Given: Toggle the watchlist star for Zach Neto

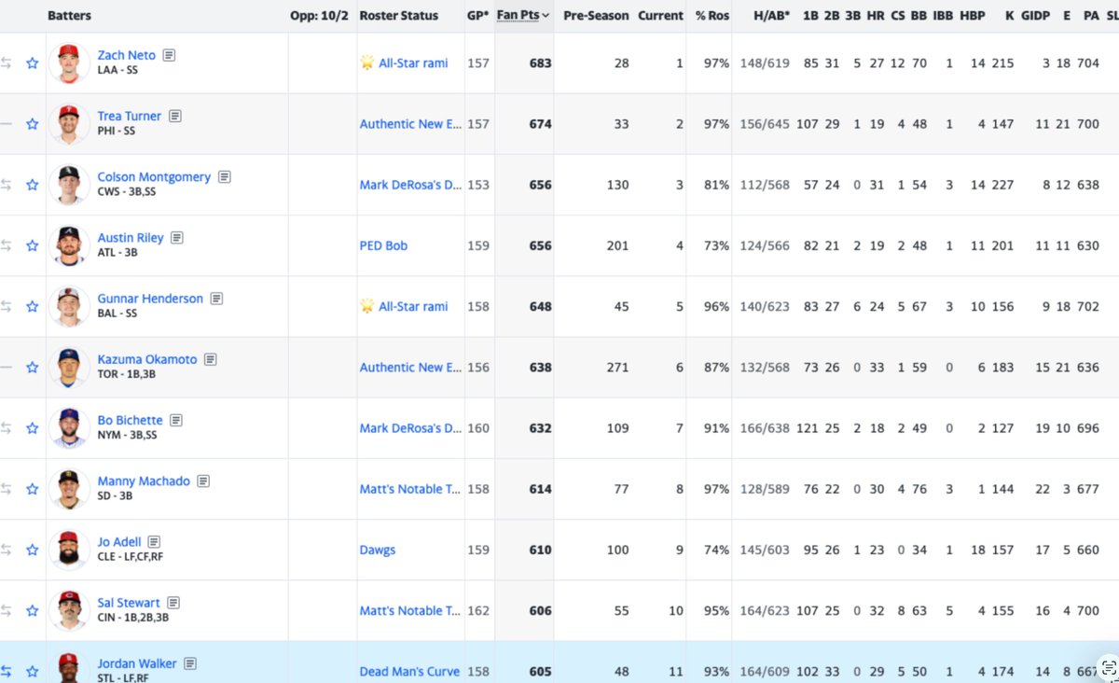Looking at the screenshot, I should tap(32, 63).
